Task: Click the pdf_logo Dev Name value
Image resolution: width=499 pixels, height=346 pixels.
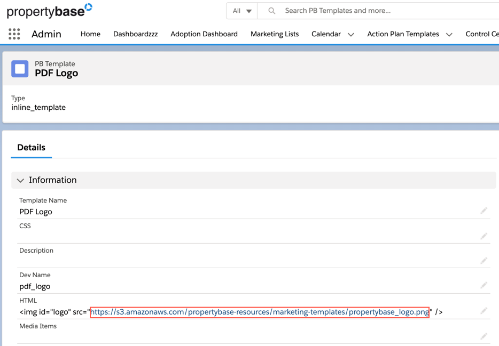Action: [35, 286]
